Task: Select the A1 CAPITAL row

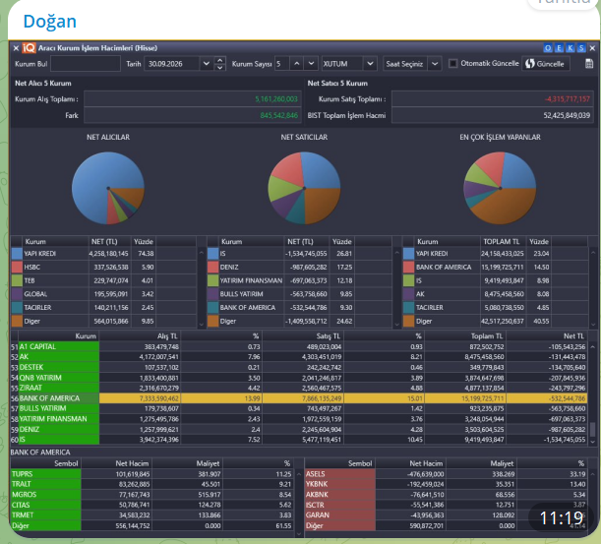Action: click(x=299, y=346)
